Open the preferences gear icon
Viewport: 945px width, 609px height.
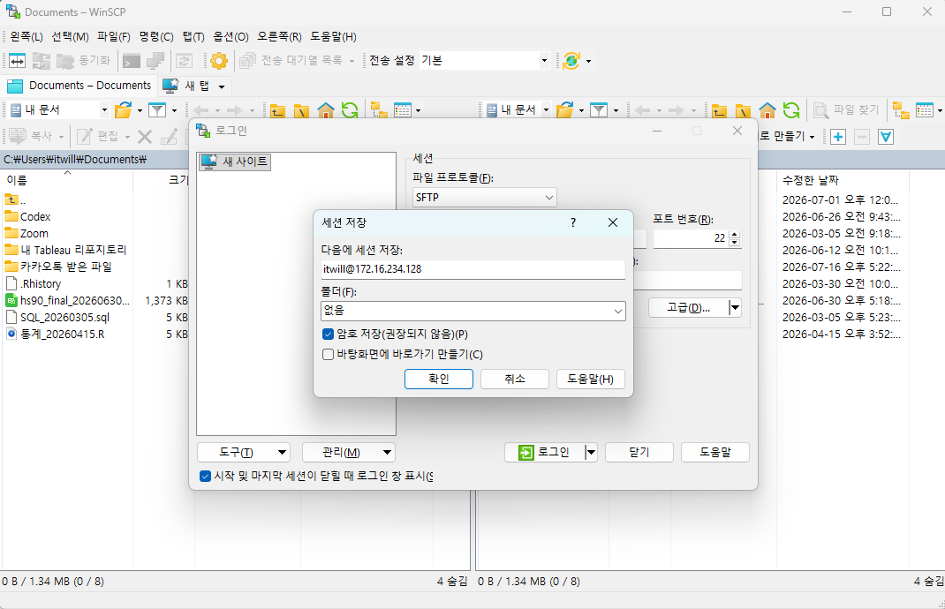[x=219, y=60]
